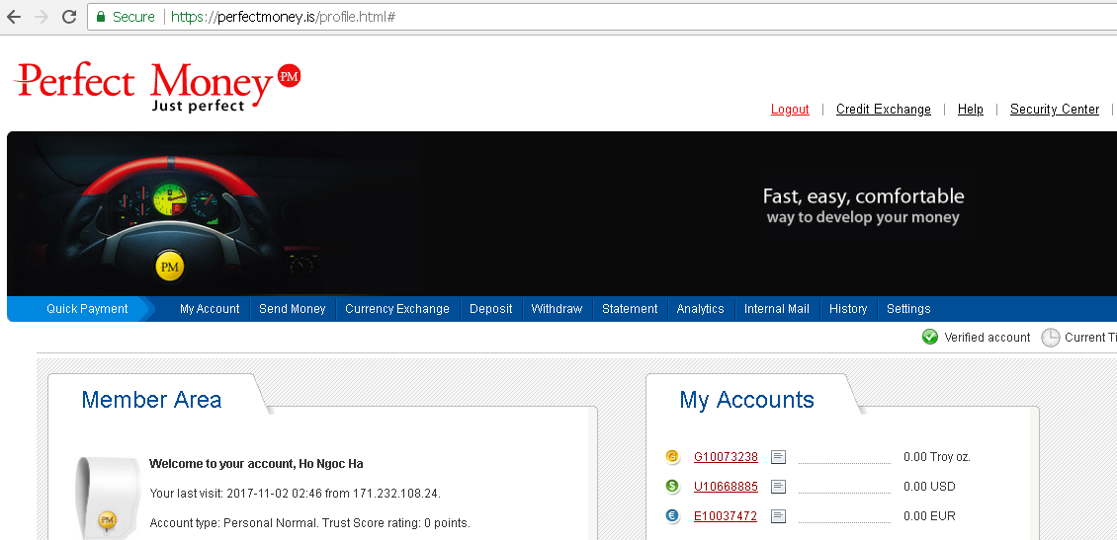The image size is (1117, 540).
Task: Reload the page with the refresh icon
Action: [69, 17]
